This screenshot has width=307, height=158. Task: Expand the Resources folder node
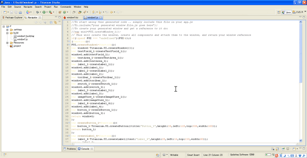pos(7,43)
